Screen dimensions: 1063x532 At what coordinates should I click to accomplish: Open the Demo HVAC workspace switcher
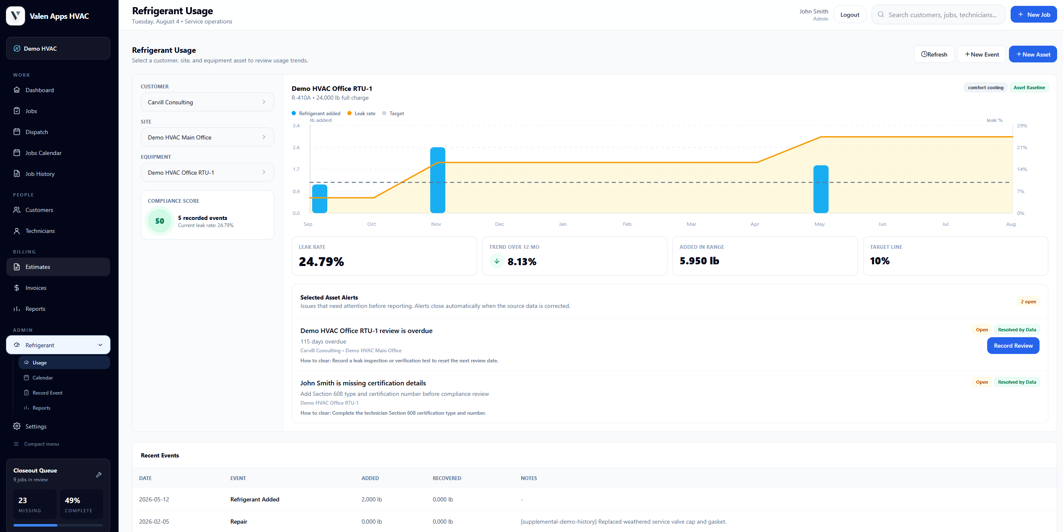click(x=58, y=48)
